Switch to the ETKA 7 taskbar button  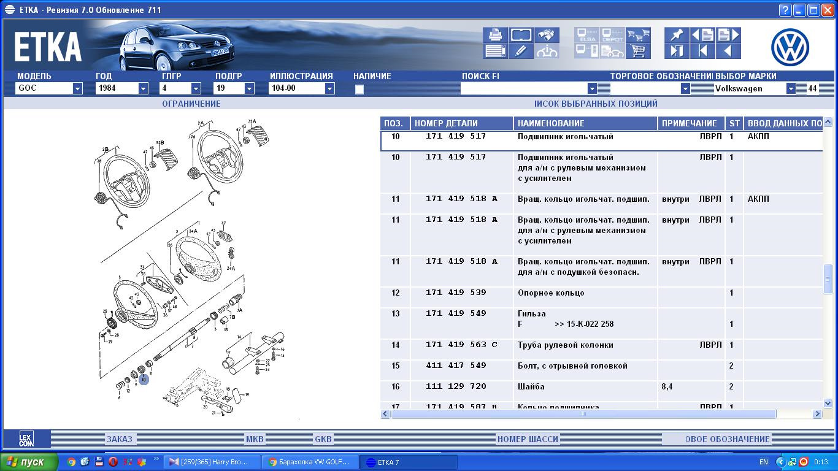point(409,462)
